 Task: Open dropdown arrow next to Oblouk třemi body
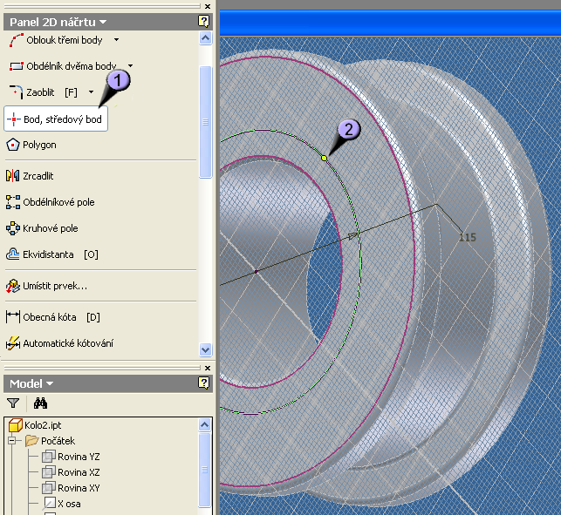click(117, 39)
